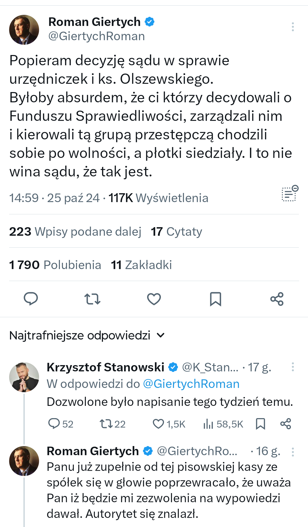Bookmark Krzysztof Stanowski's reply
Image resolution: width=308 pixels, height=527 pixels.
[x=260, y=424]
